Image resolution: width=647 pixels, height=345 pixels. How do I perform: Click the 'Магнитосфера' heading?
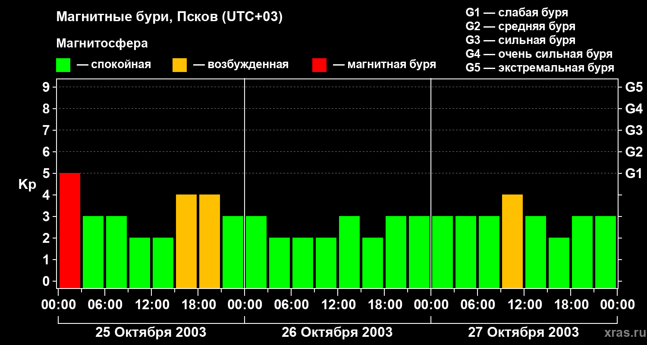pyautogui.click(x=102, y=44)
